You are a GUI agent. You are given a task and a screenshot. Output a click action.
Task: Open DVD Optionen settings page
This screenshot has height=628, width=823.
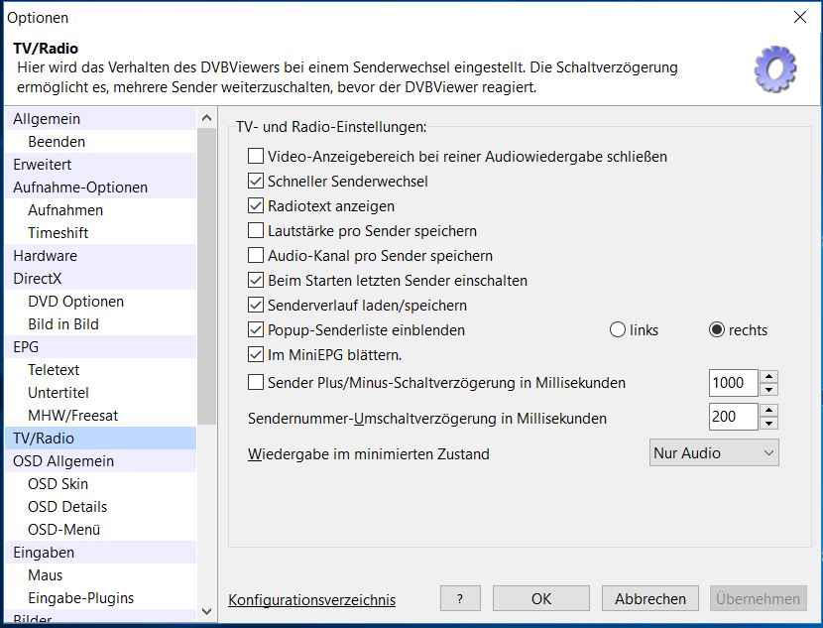75,302
